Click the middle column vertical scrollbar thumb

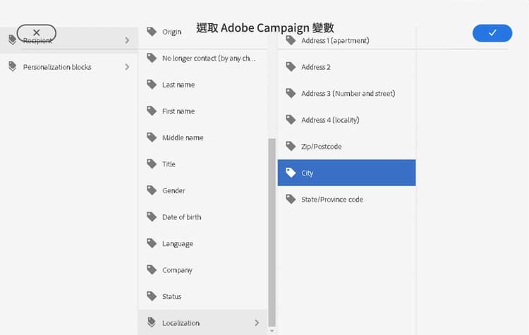coord(272,233)
